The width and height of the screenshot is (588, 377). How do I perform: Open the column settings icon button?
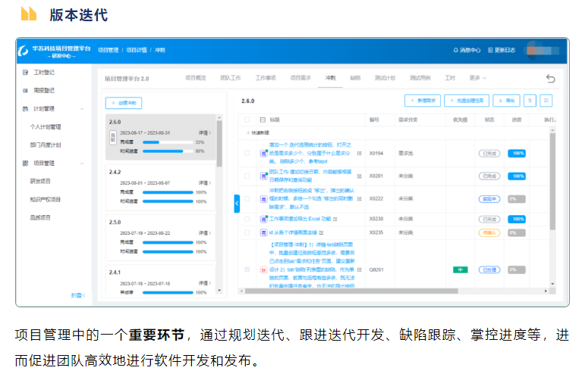coord(546,100)
